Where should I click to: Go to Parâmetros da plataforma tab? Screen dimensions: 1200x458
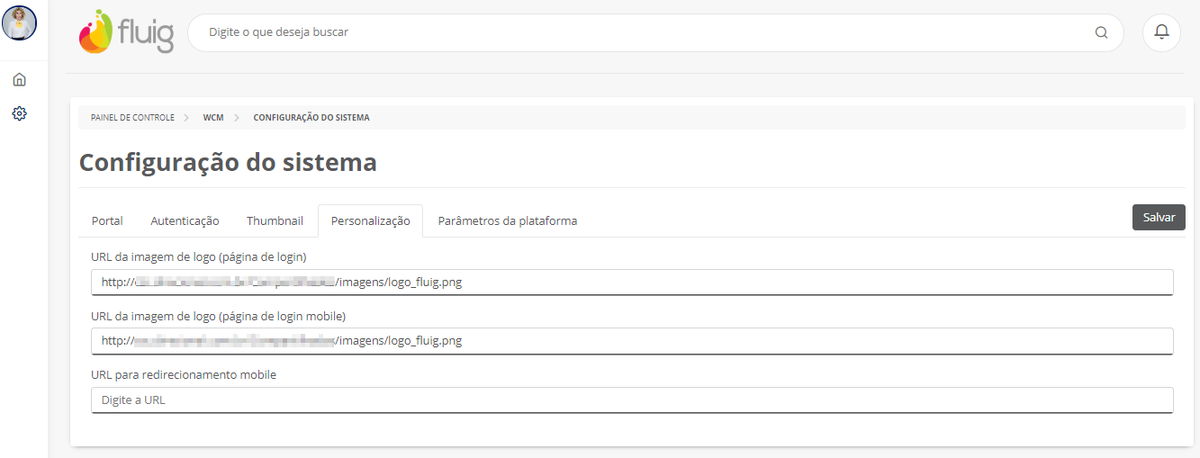tap(507, 220)
